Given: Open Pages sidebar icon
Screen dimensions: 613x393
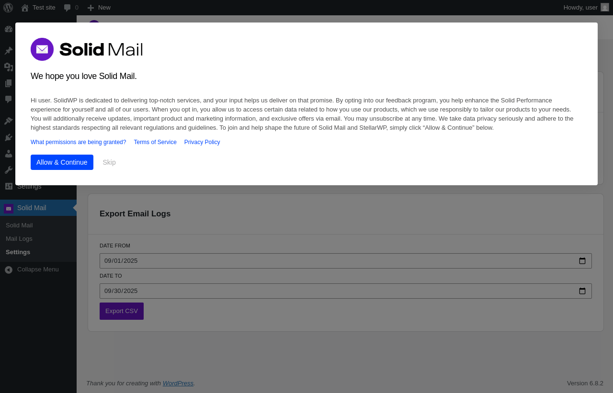Looking at the screenshot, I should (9, 83).
